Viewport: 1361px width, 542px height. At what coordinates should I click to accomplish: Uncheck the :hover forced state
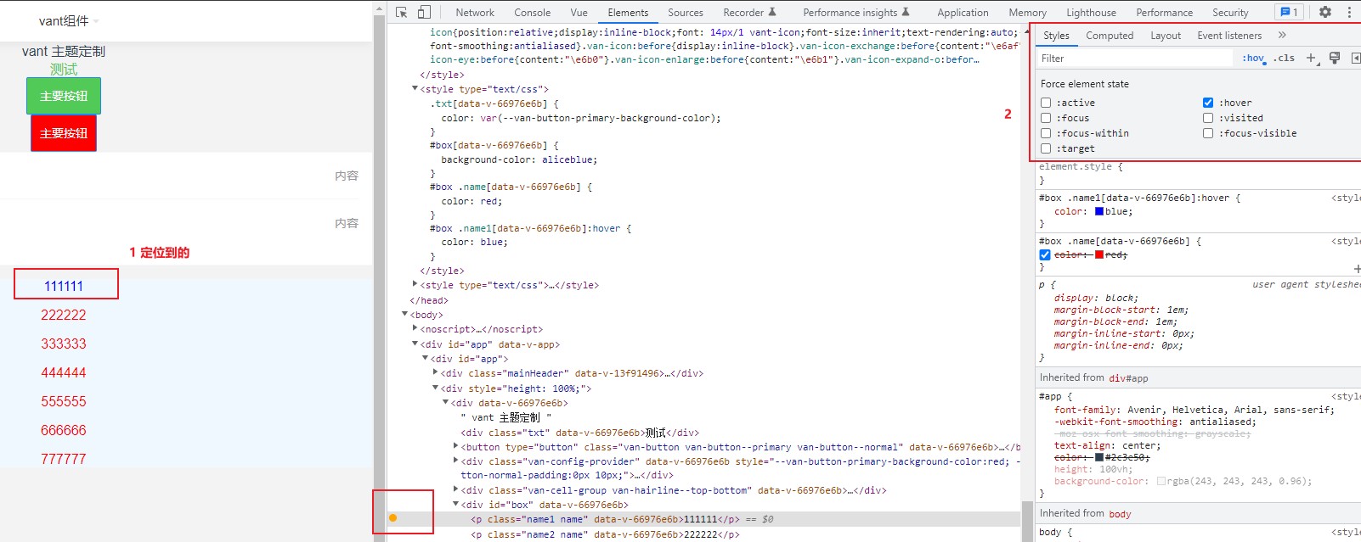[x=1208, y=103]
